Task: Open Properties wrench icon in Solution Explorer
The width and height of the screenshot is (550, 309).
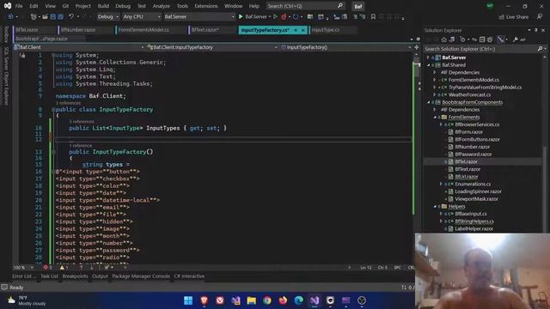Action: pos(515,39)
